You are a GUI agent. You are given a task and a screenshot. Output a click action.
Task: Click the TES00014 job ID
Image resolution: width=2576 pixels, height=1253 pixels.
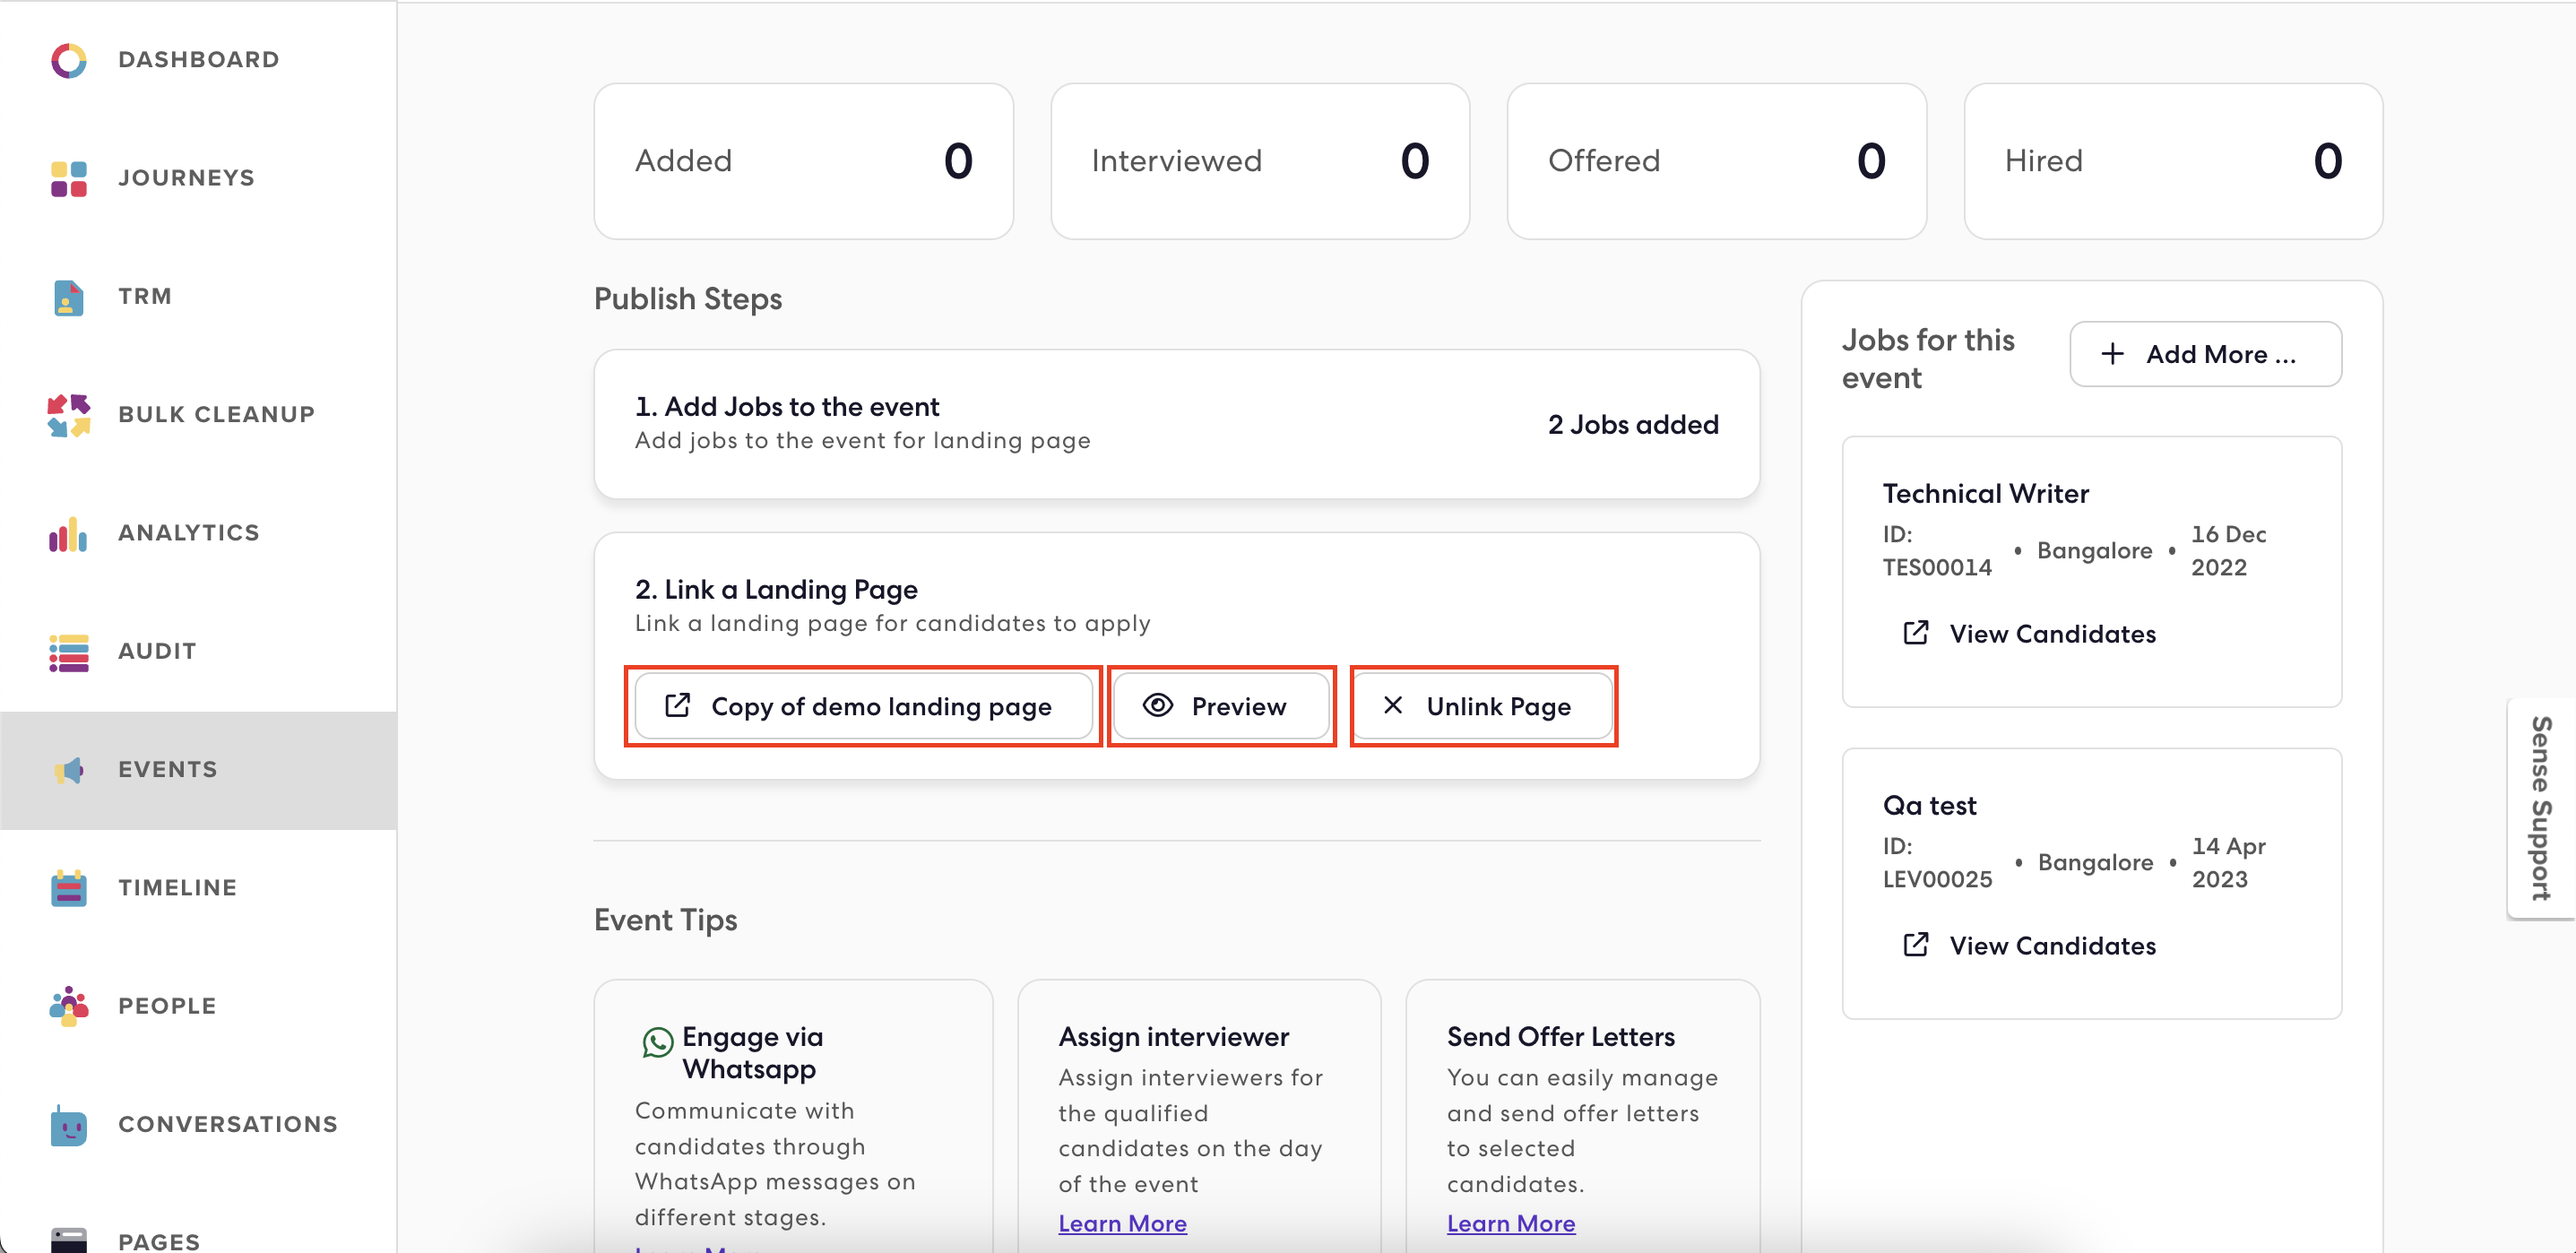[1937, 567]
